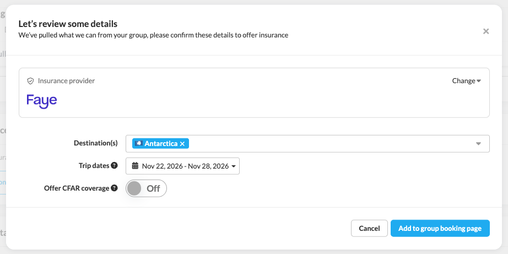Open the trip dates range picker
This screenshot has width=508, height=254.
[182, 166]
